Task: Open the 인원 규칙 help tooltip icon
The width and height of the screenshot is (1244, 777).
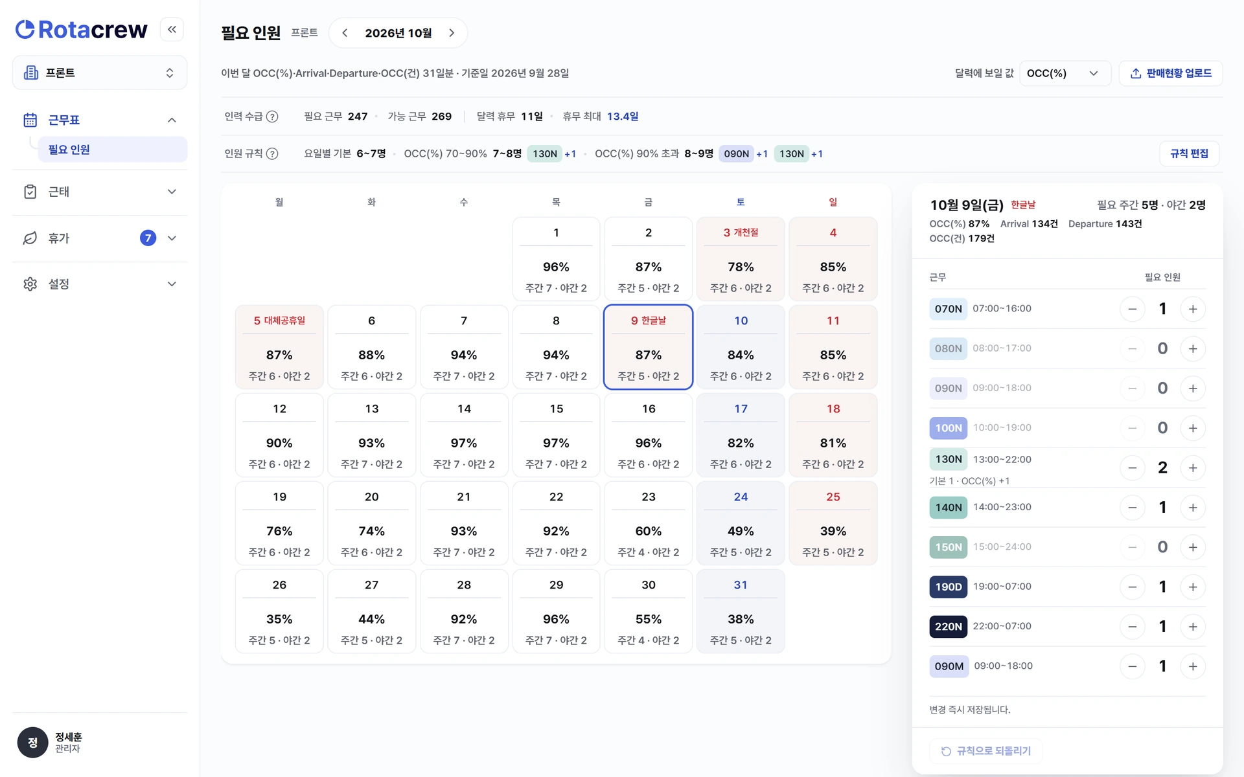Action: tap(273, 153)
